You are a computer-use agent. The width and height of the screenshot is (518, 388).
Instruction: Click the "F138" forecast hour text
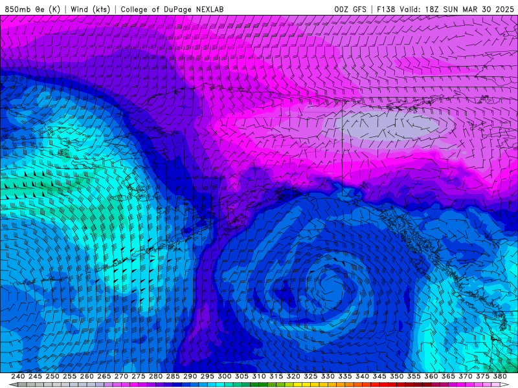(x=386, y=9)
